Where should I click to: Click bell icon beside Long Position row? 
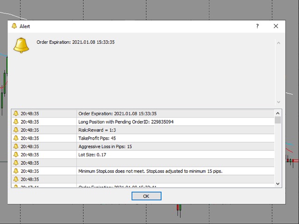coord(16,122)
